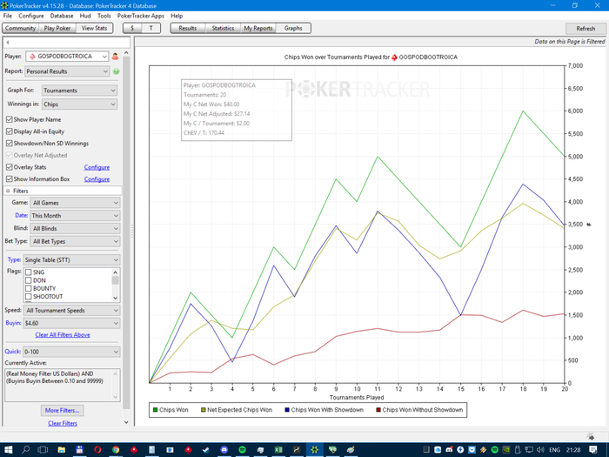The height and width of the screenshot is (457, 609).
Task: Open Discord from taskbar
Action: (x=224, y=450)
